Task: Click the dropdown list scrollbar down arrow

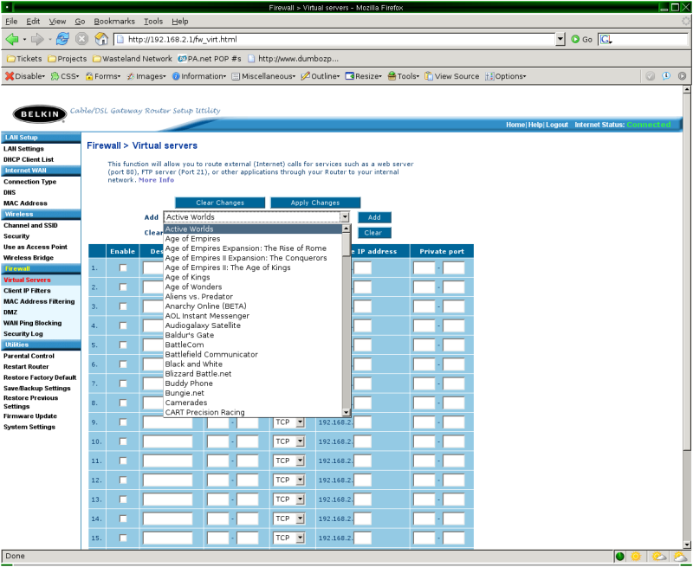Action: [x=346, y=412]
